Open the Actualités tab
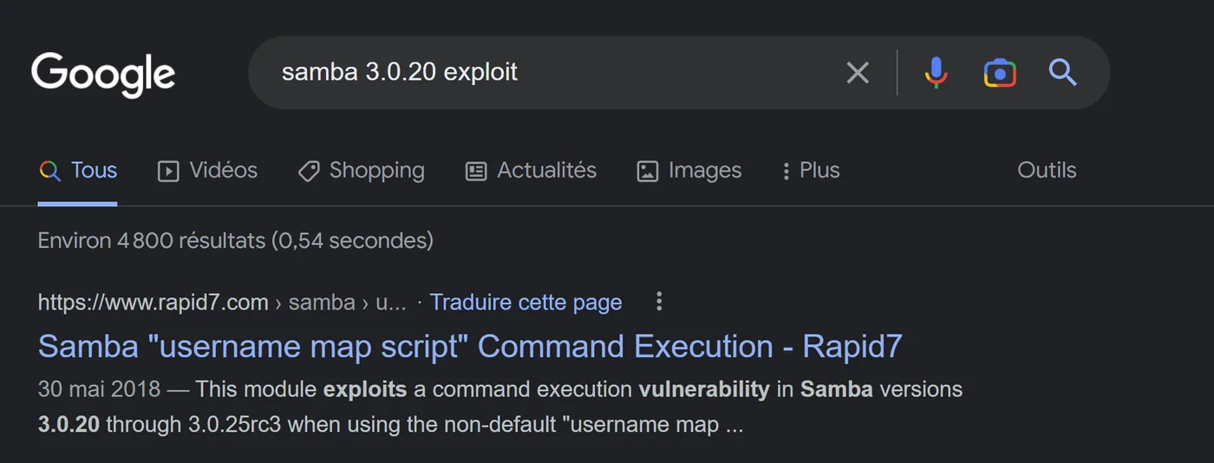 [x=531, y=171]
